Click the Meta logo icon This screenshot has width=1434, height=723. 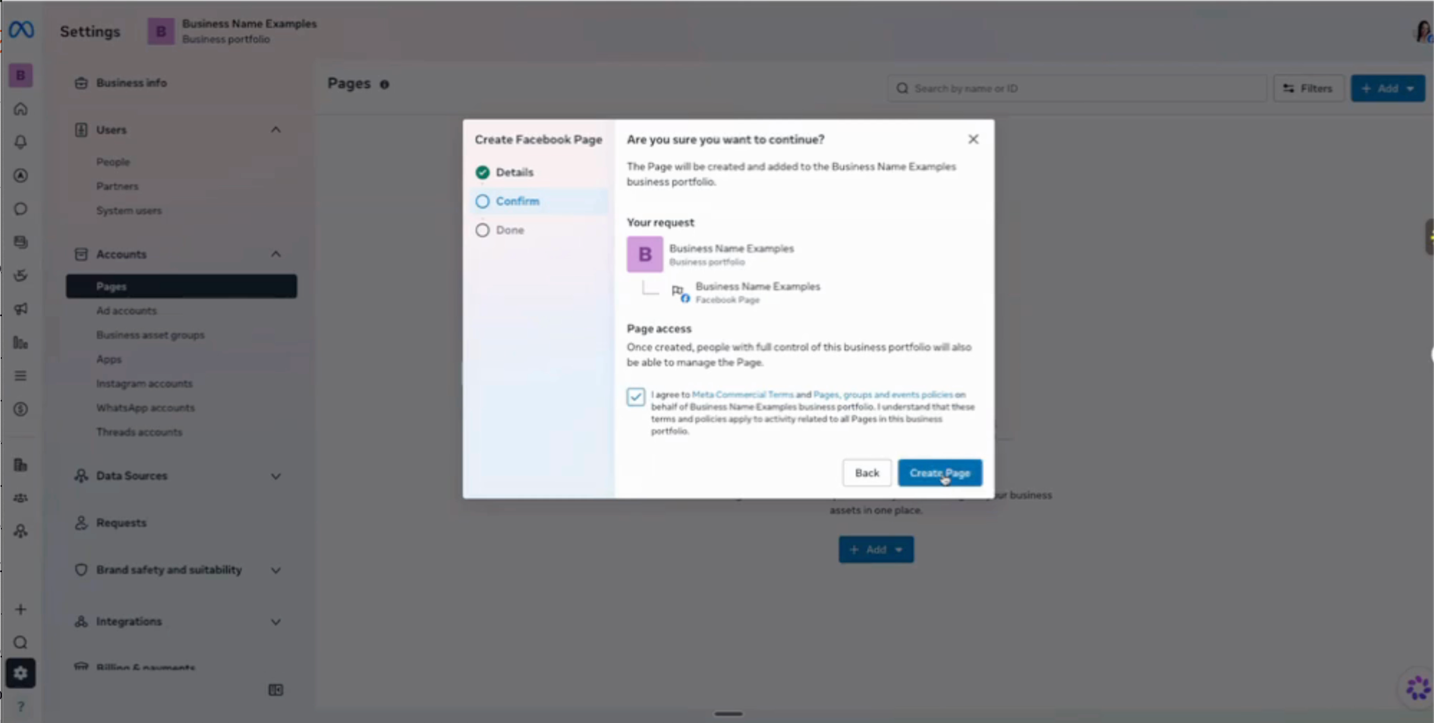[21, 29]
